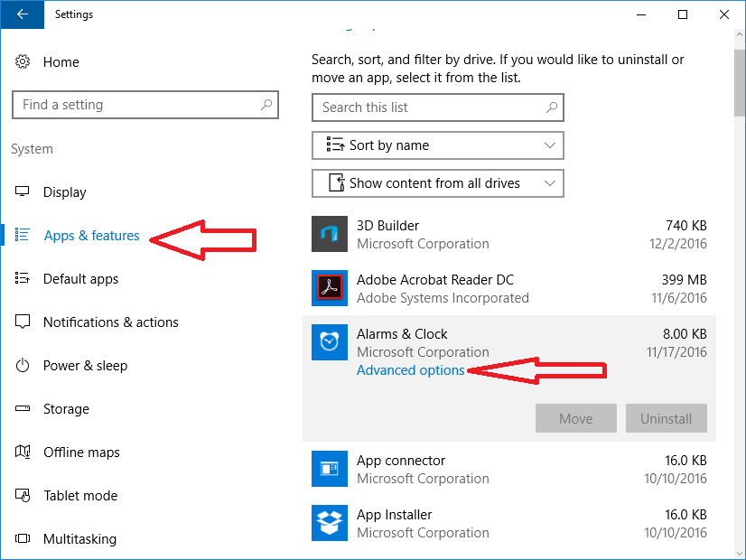Click the Search this list field

click(437, 107)
